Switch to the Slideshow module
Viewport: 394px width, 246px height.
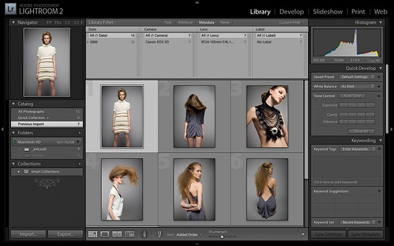coord(327,12)
